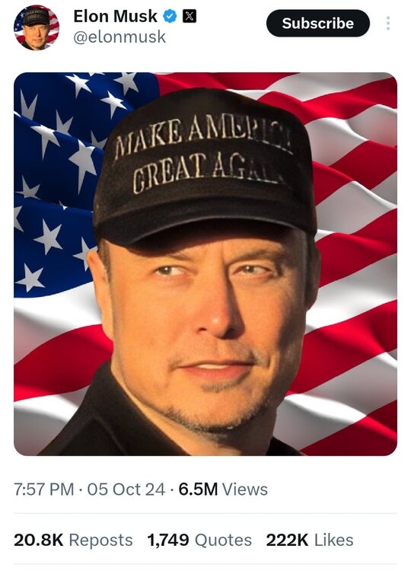Open the 222K Likes list
The image size is (411, 571).
click(310, 540)
